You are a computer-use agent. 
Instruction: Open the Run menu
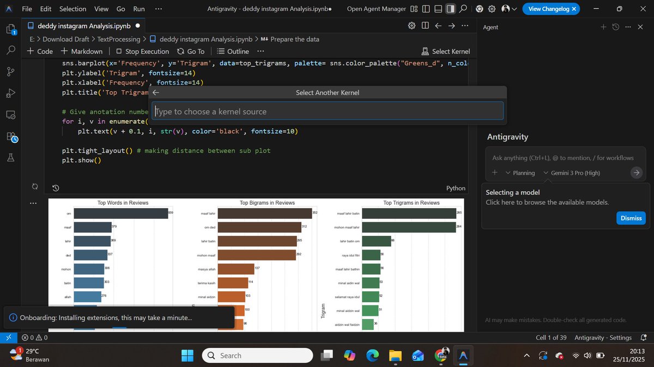coord(139,9)
